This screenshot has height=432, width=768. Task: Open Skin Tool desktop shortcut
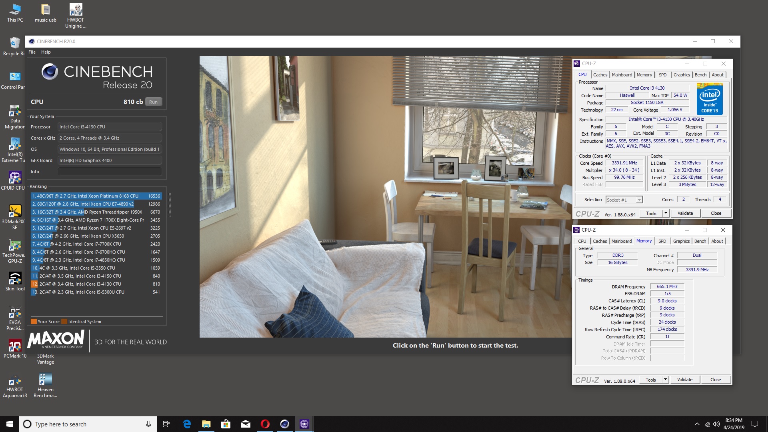pos(15,282)
